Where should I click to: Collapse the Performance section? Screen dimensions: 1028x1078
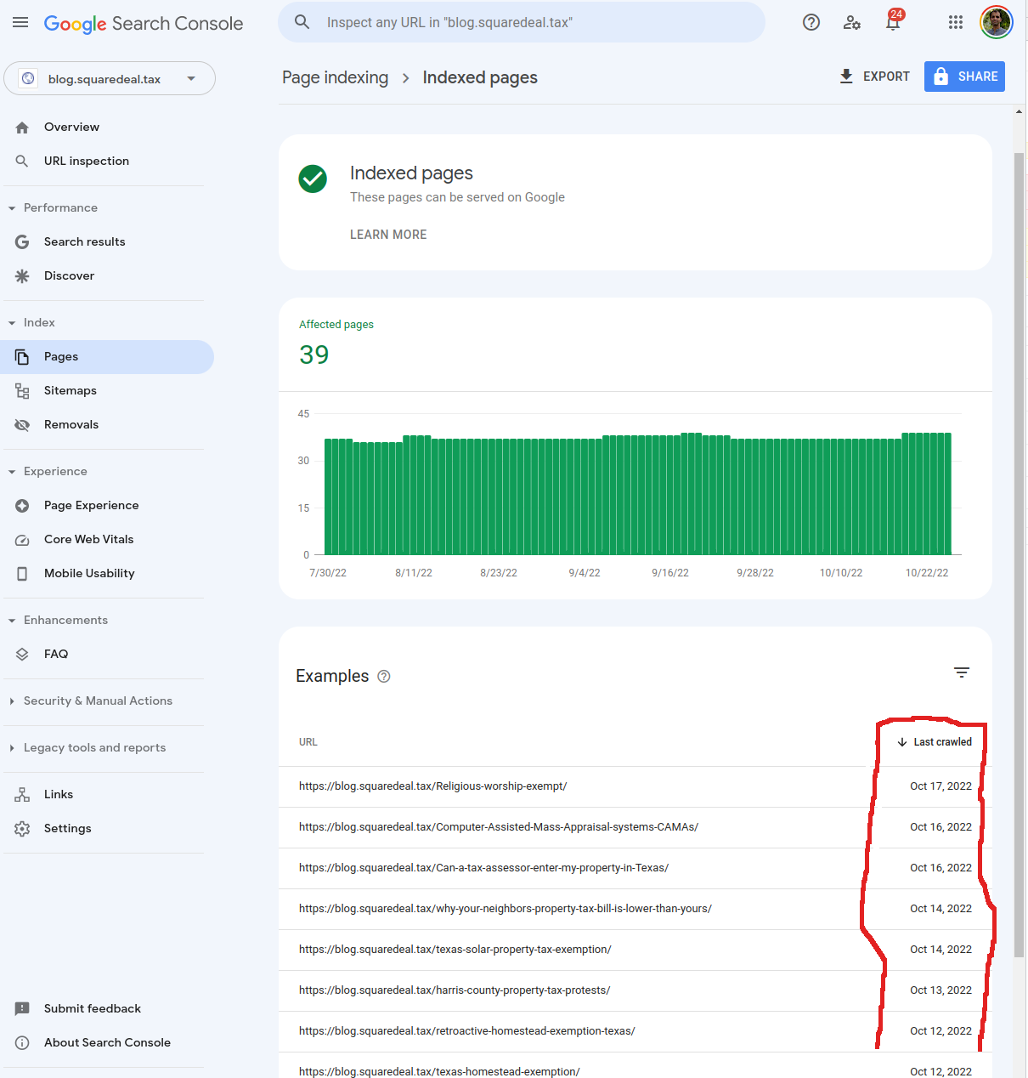click(x=12, y=208)
